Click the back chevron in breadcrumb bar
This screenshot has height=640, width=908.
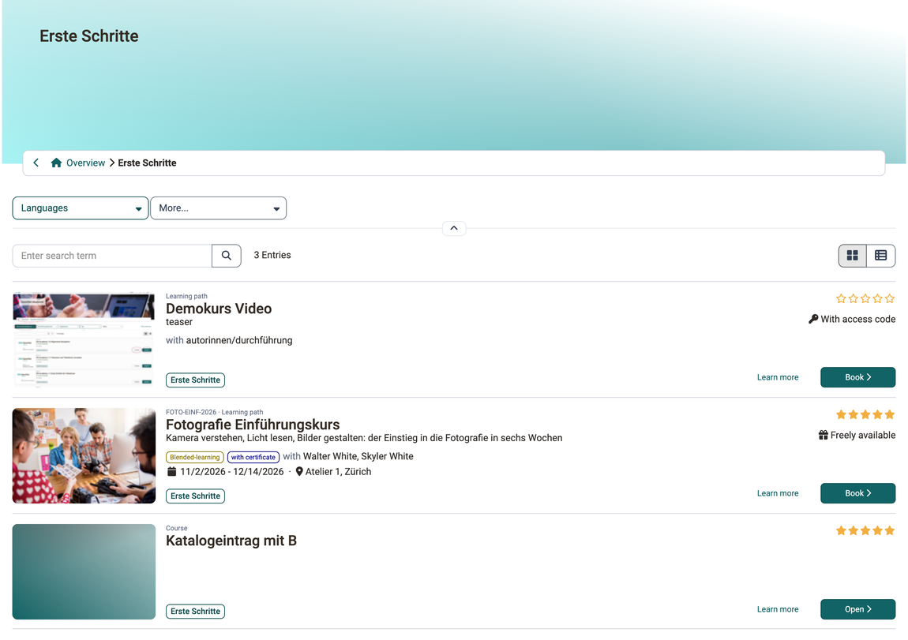click(36, 163)
